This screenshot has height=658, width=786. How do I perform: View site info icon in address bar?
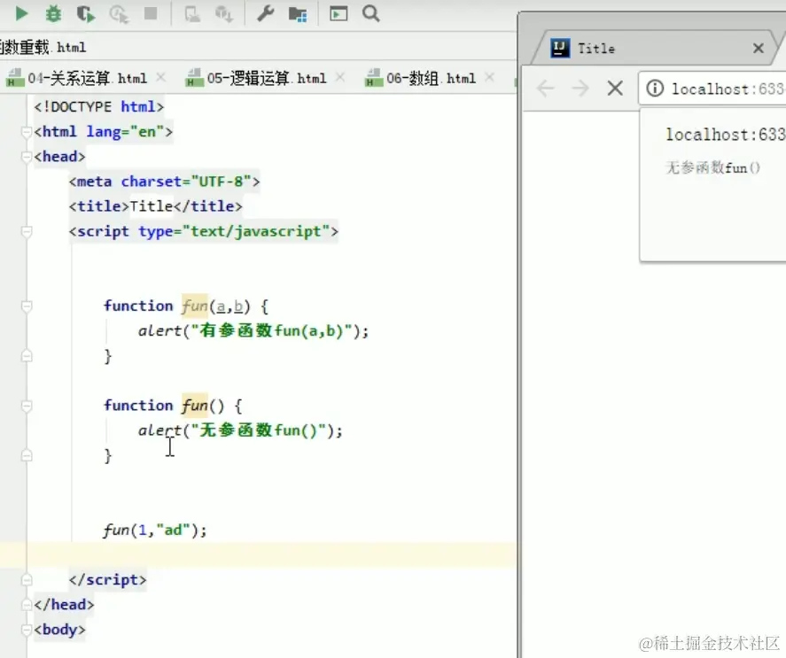(x=655, y=89)
